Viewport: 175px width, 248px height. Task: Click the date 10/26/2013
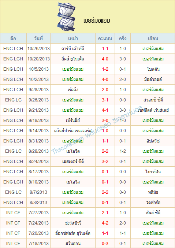[x=38, y=49]
